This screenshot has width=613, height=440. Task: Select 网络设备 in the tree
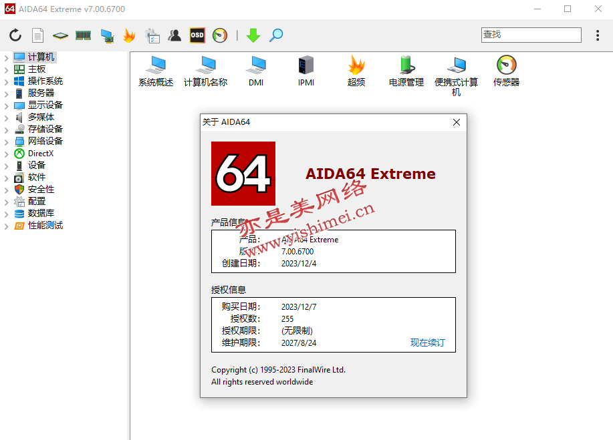tap(45, 141)
